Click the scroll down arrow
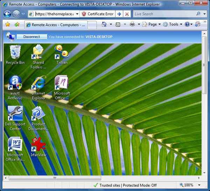Screen dimensions: 210x191 click(204, 173)
